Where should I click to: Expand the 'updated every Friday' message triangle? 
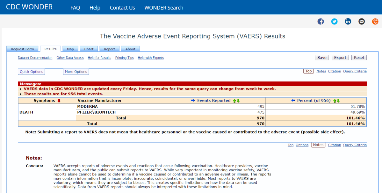coord(21,89)
